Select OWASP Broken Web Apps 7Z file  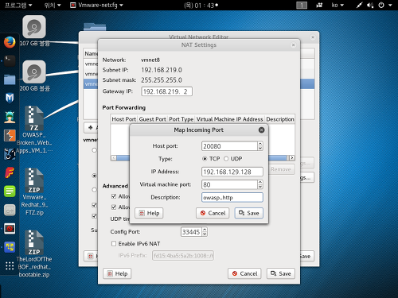pyautogui.click(x=34, y=130)
